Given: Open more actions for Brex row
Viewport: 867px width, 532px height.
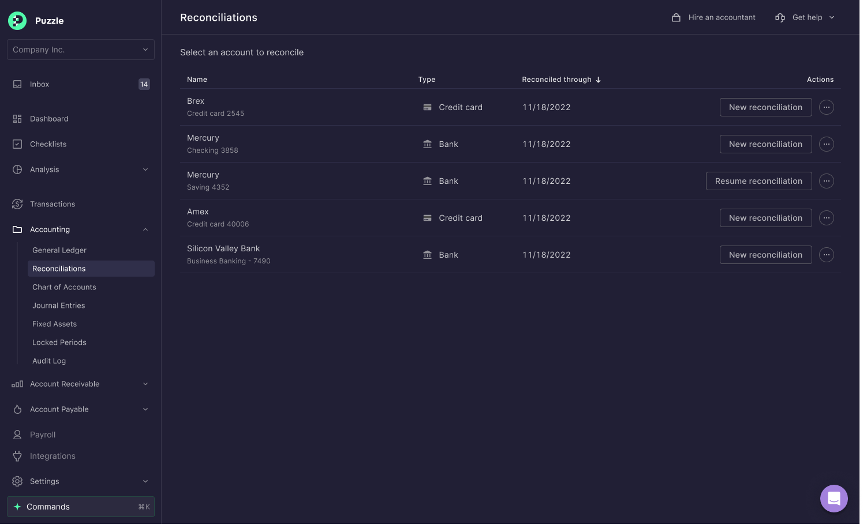Looking at the screenshot, I should (827, 107).
